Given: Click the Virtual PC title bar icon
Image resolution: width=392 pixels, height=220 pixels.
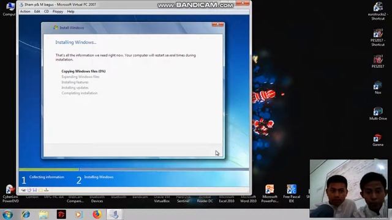Looking at the screenshot, I should click(x=21, y=4).
